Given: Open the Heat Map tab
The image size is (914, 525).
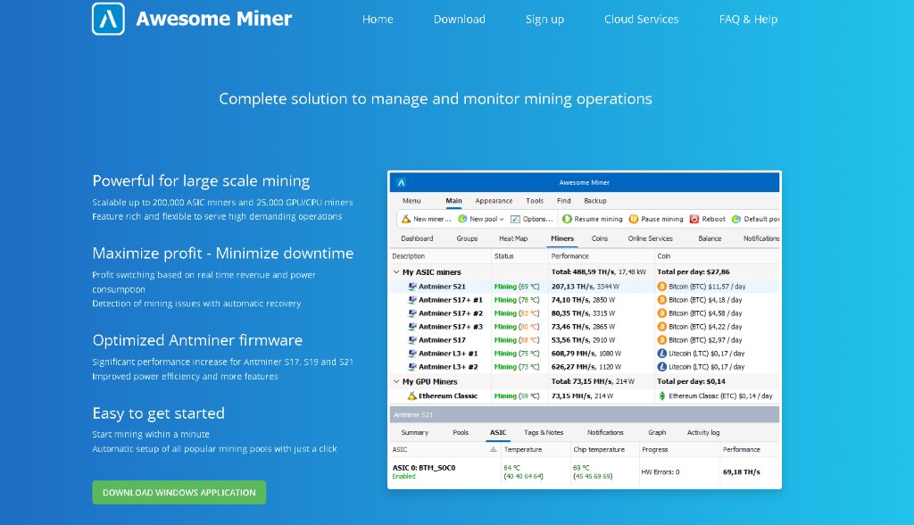Looking at the screenshot, I should [513, 238].
